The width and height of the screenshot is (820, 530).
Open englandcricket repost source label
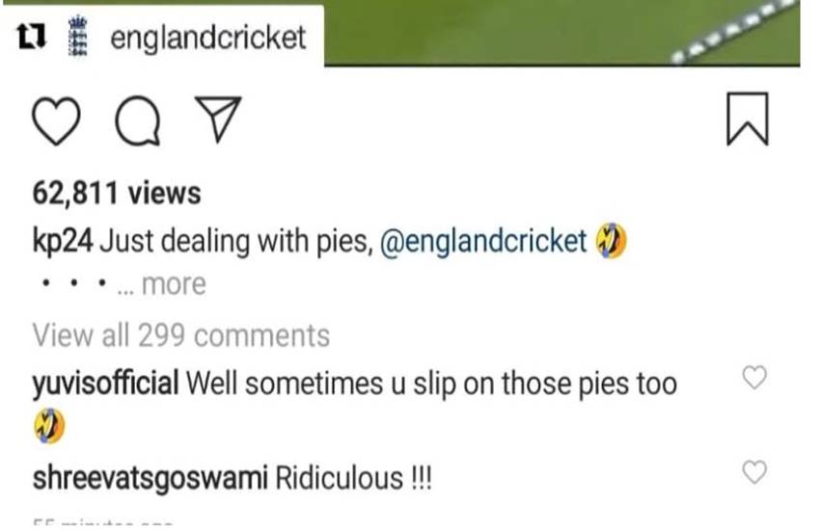208,38
